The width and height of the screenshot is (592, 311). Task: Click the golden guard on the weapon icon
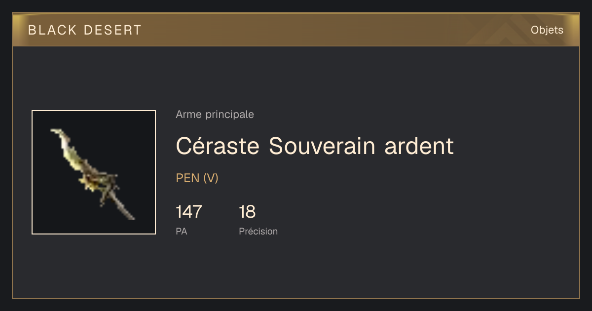coord(92,183)
